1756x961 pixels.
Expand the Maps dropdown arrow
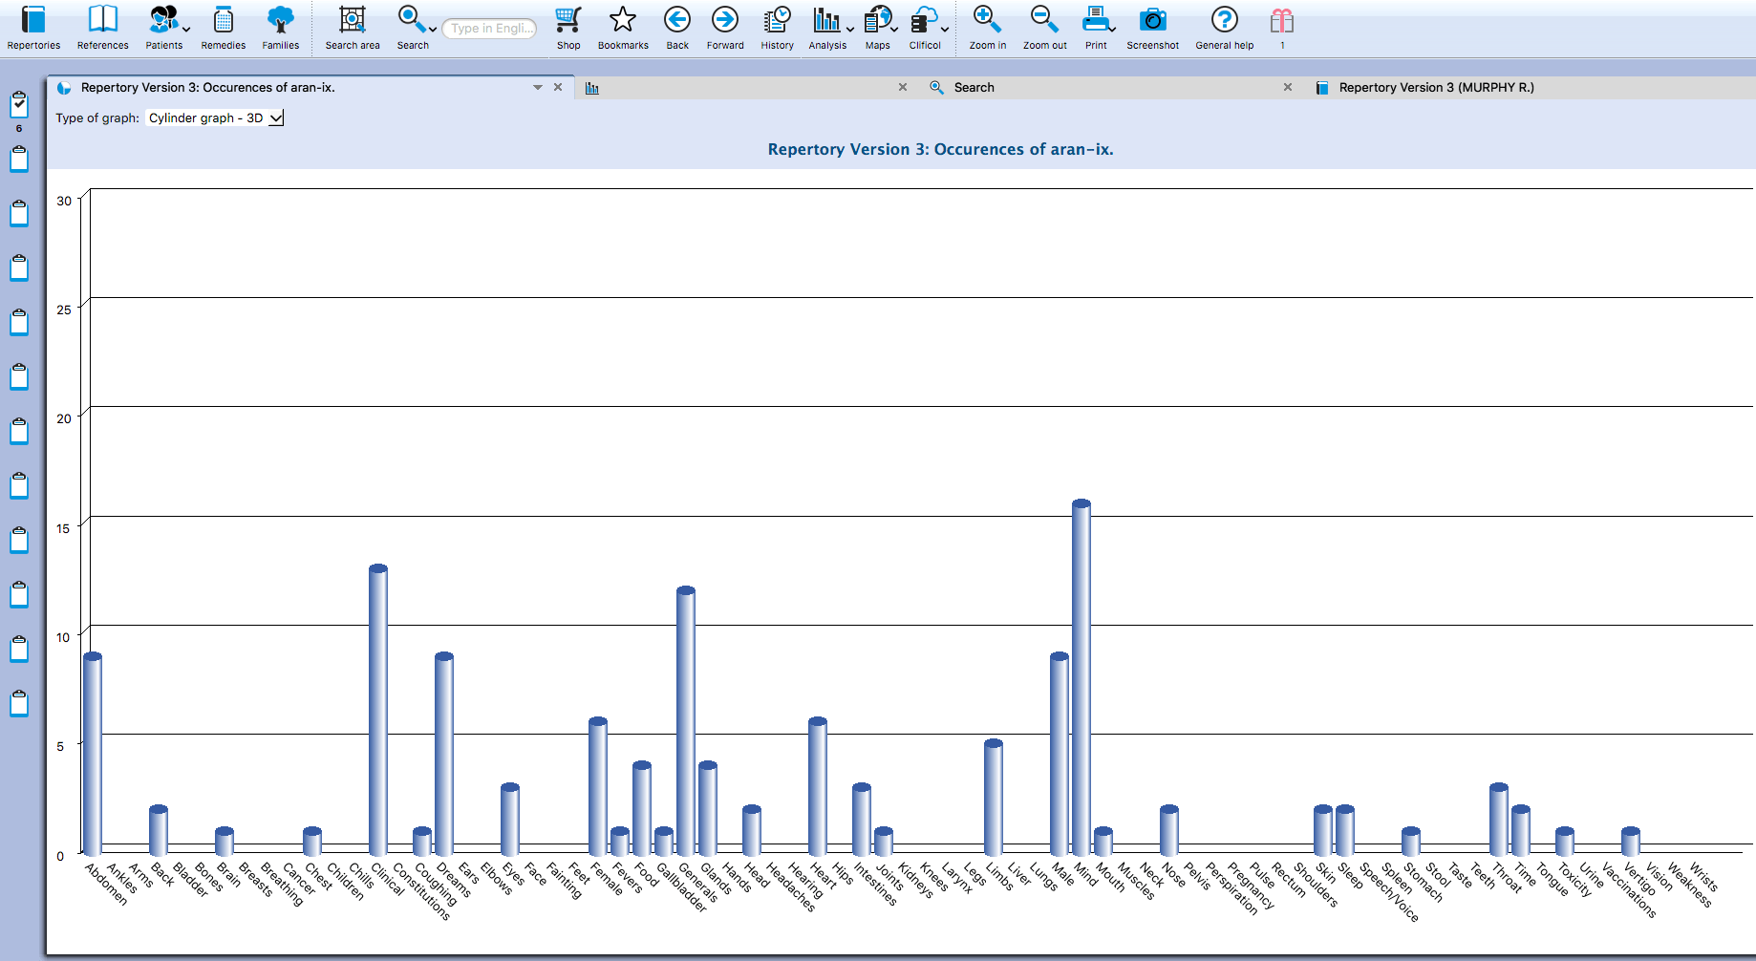click(x=894, y=30)
